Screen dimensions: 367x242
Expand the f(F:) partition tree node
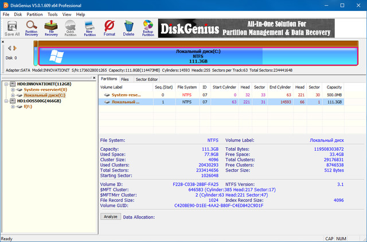(12, 107)
